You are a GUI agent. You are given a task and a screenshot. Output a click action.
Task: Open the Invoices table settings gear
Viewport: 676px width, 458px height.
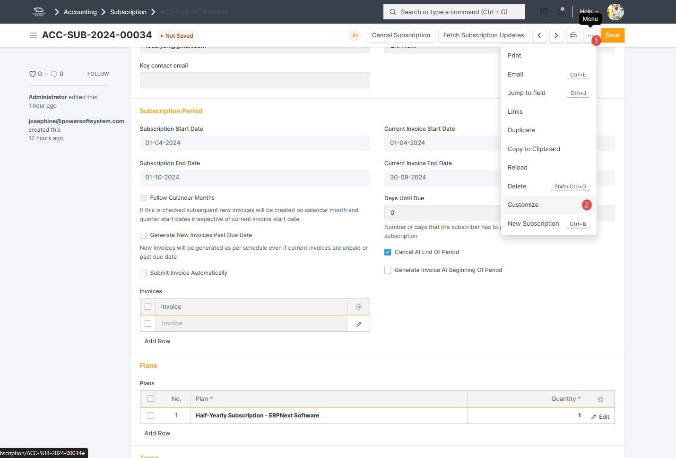coord(359,307)
